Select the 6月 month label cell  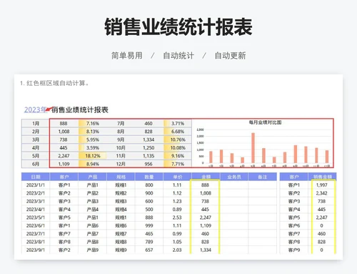click(36, 164)
